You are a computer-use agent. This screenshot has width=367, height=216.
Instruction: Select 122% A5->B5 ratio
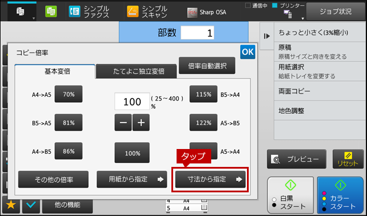coord(203,122)
